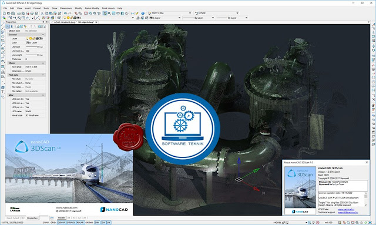Toggle SW in the status bar

(103, 223)
